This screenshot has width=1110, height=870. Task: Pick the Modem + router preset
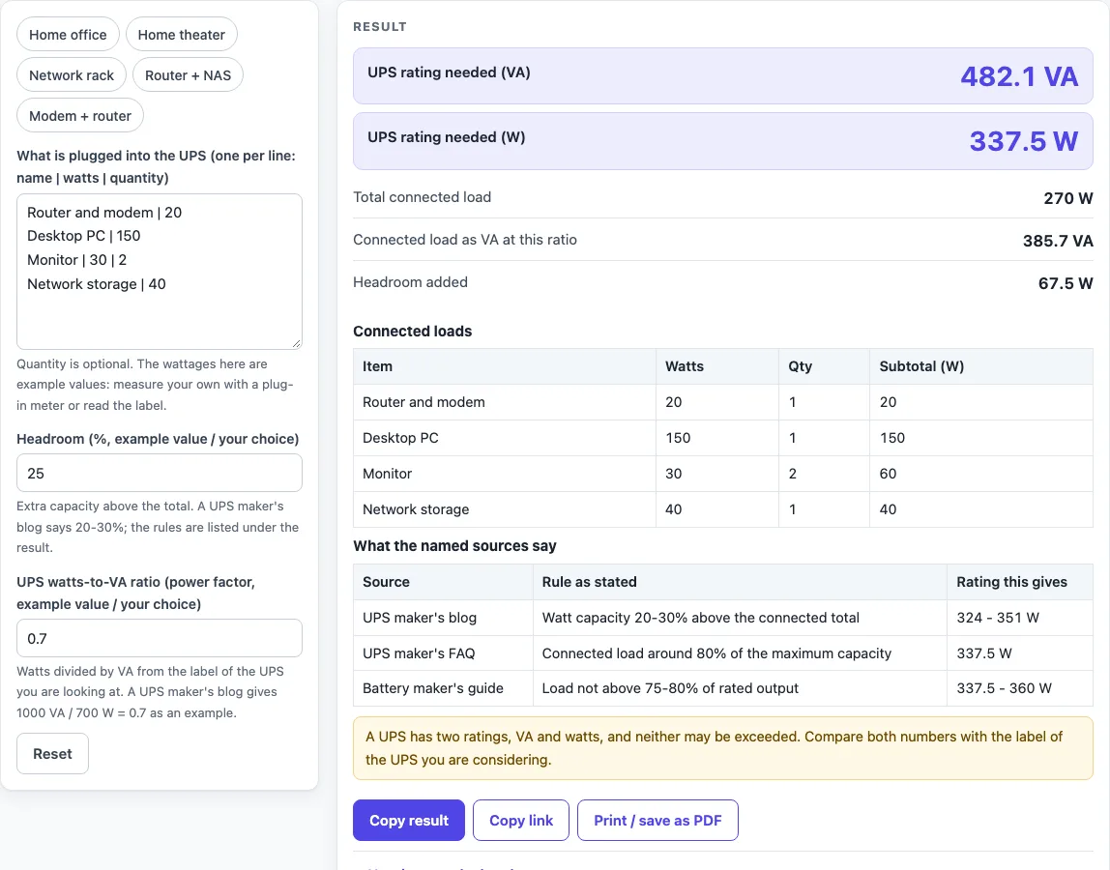coord(80,115)
